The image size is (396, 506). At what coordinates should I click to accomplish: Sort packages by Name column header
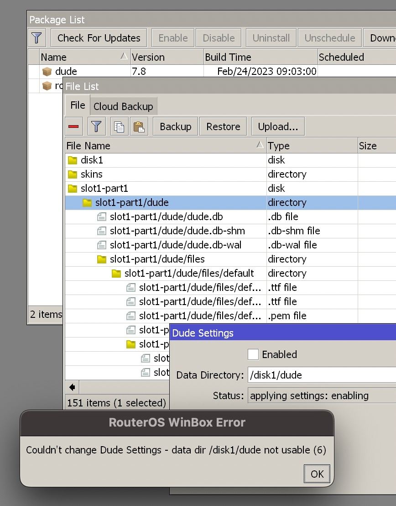click(x=84, y=57)
